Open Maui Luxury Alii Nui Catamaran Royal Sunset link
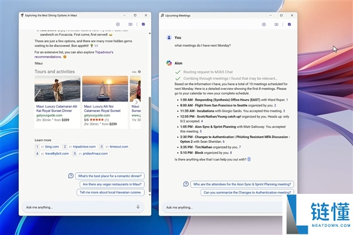 click(x=102, y=109)
